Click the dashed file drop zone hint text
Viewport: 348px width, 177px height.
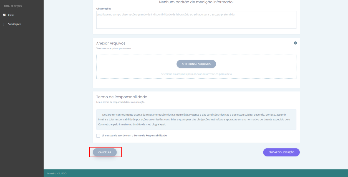click(196, 74)
